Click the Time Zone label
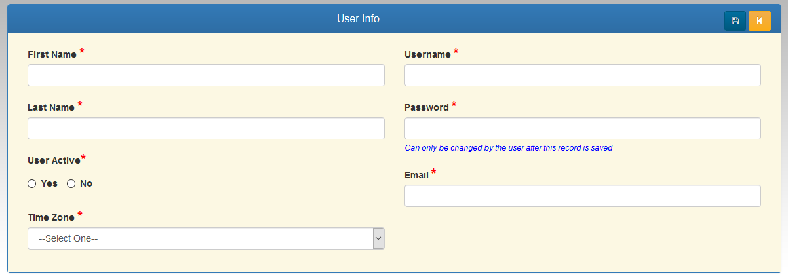The width and height of the screenshot is (788, 279). tap(51, 217)
